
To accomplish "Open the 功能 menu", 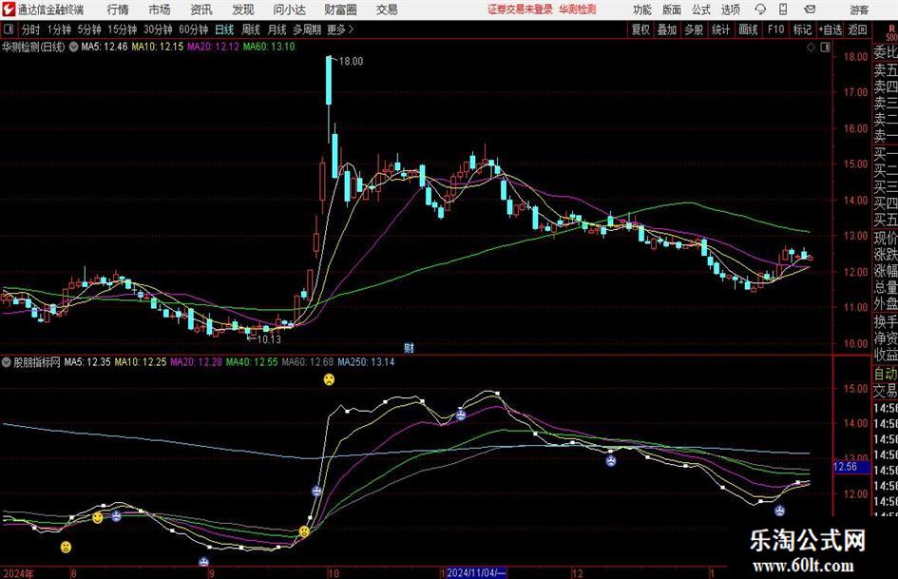I will pos(642,10).
